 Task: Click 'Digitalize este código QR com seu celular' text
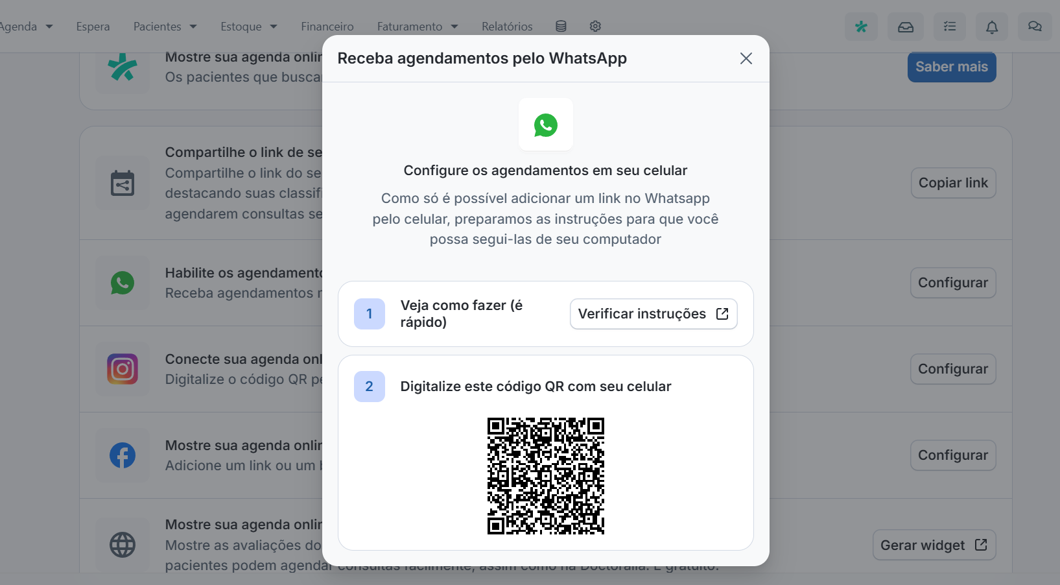coord(536,387)
